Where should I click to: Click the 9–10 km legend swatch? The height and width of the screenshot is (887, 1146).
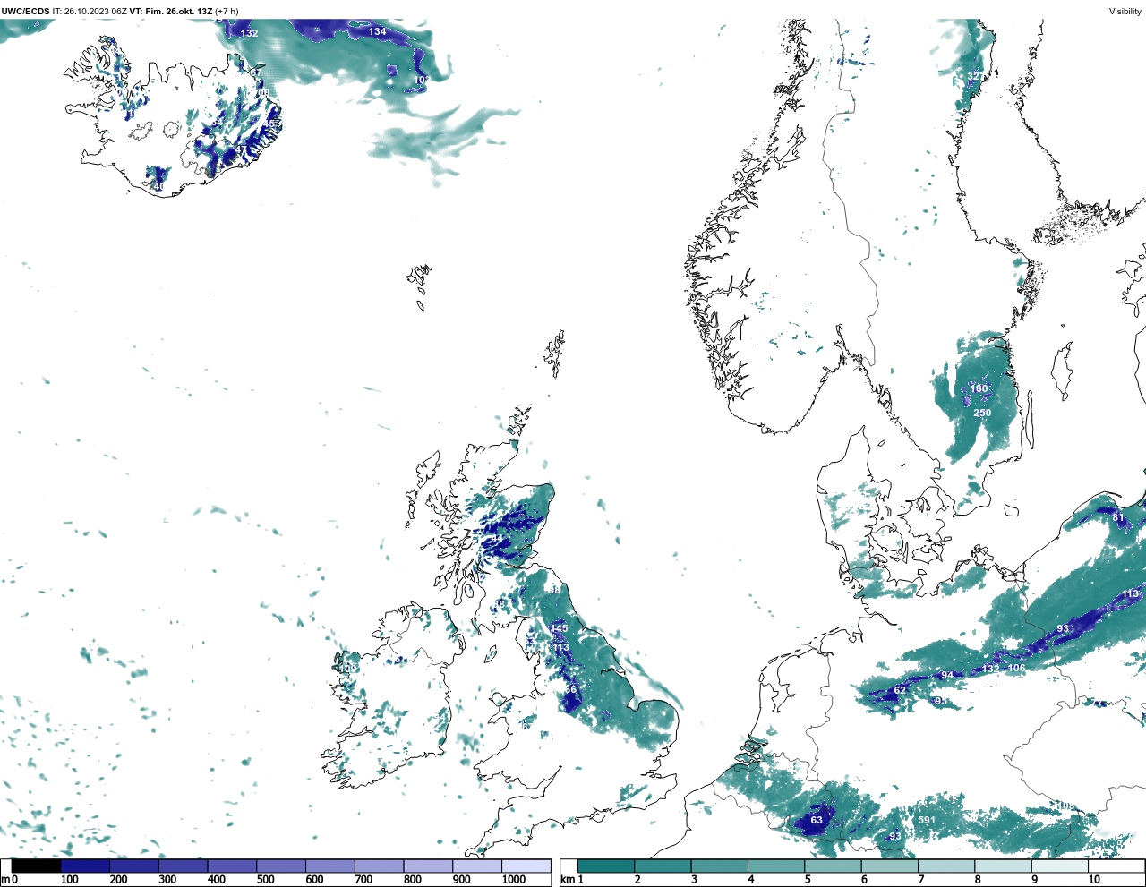tap(1059, 866)
